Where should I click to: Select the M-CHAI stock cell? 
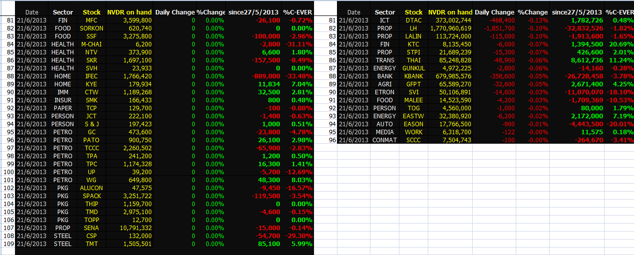pos(91,44)
